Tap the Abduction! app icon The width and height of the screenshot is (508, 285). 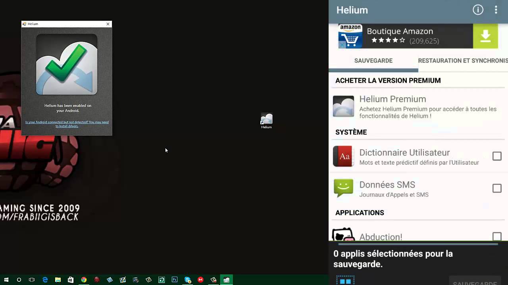point(343,235)
